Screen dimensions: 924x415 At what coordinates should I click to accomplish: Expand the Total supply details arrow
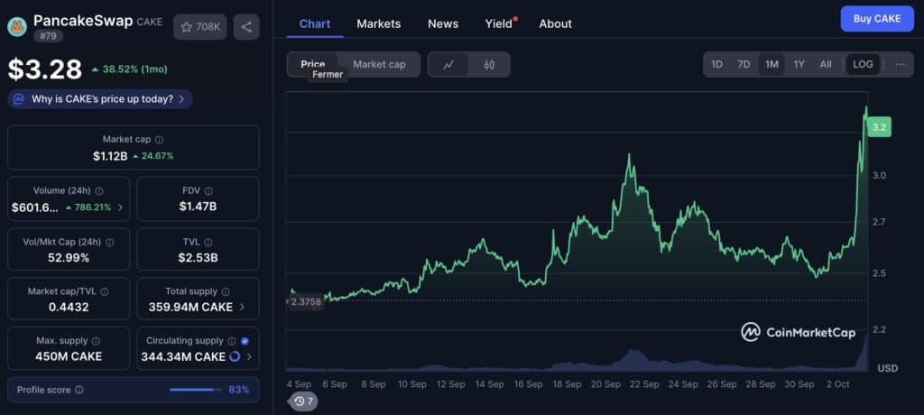coord(242,307)
